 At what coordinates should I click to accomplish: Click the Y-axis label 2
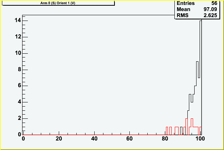[19, 118]
